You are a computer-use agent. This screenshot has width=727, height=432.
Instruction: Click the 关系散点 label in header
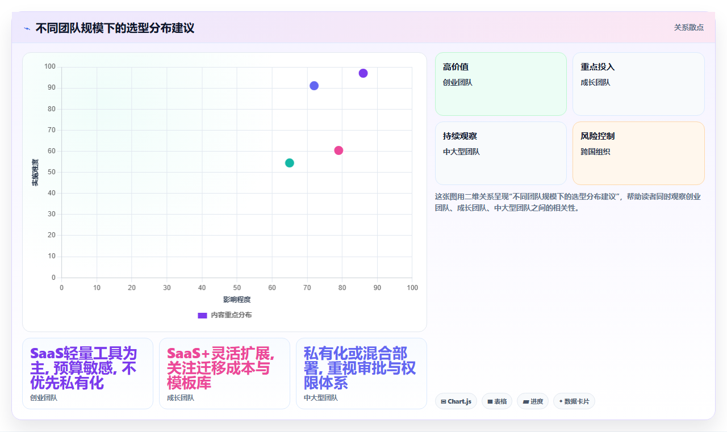[688, 27]
